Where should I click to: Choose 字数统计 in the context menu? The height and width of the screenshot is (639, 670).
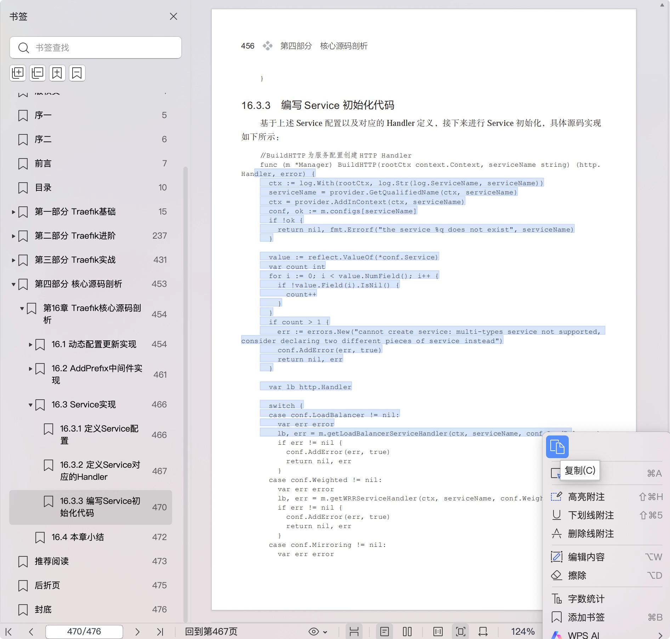[586, 599]
